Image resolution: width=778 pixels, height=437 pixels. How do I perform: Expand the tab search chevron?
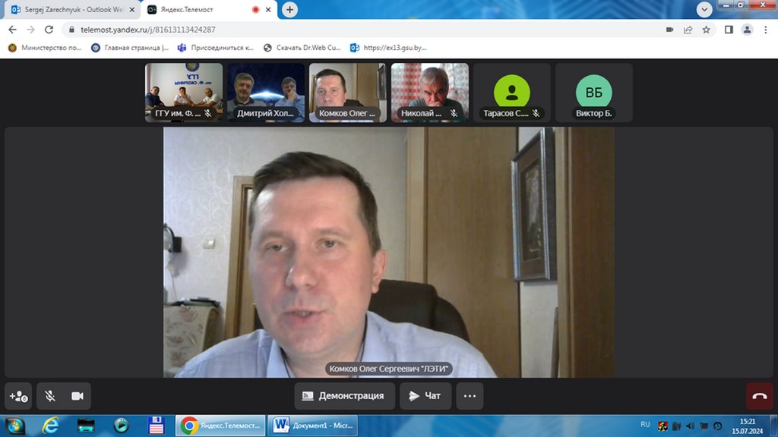click(x=704, y=9)
